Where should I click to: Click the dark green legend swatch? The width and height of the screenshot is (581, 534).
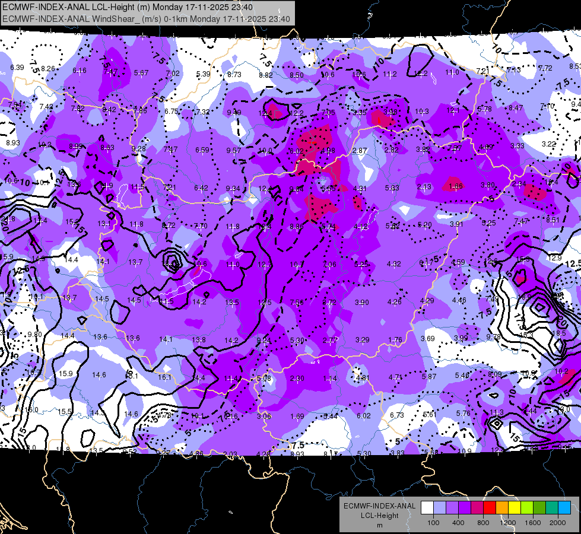[x=539, y=508]
